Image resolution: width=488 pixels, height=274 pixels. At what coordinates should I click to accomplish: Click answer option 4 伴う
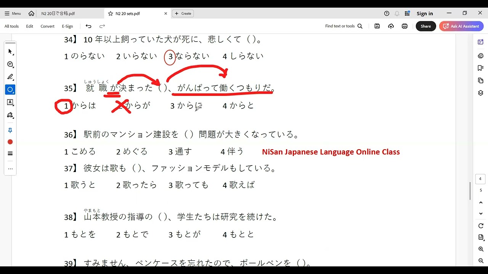click(232, 151)
